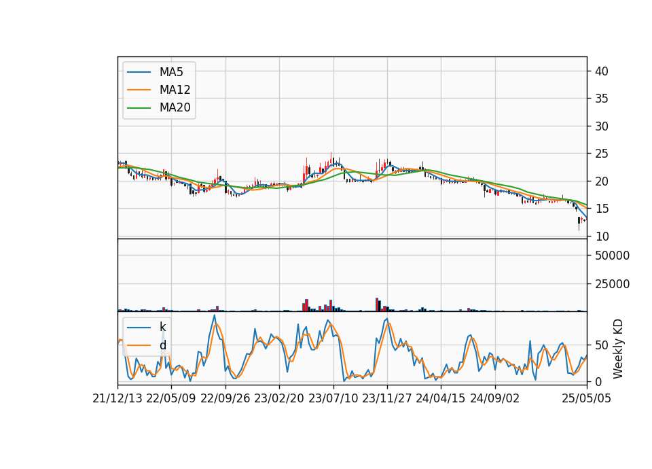Click the KD axis value 0

click(x=598, y=381)
